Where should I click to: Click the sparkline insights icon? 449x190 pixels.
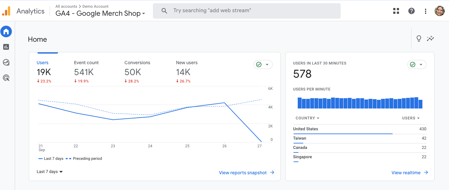coord(430,39)
